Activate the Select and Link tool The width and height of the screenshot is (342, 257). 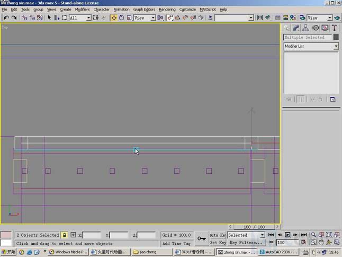(24, 17)
